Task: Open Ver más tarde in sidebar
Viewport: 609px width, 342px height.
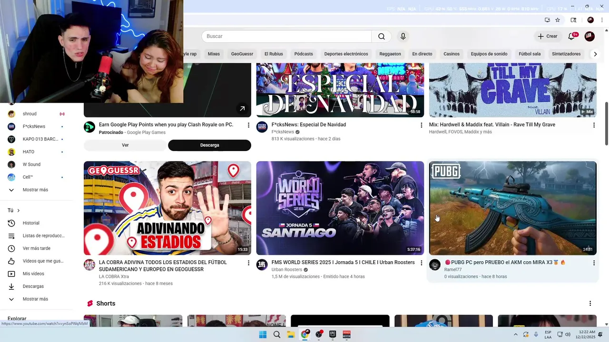Action: [x=36, y=248]
